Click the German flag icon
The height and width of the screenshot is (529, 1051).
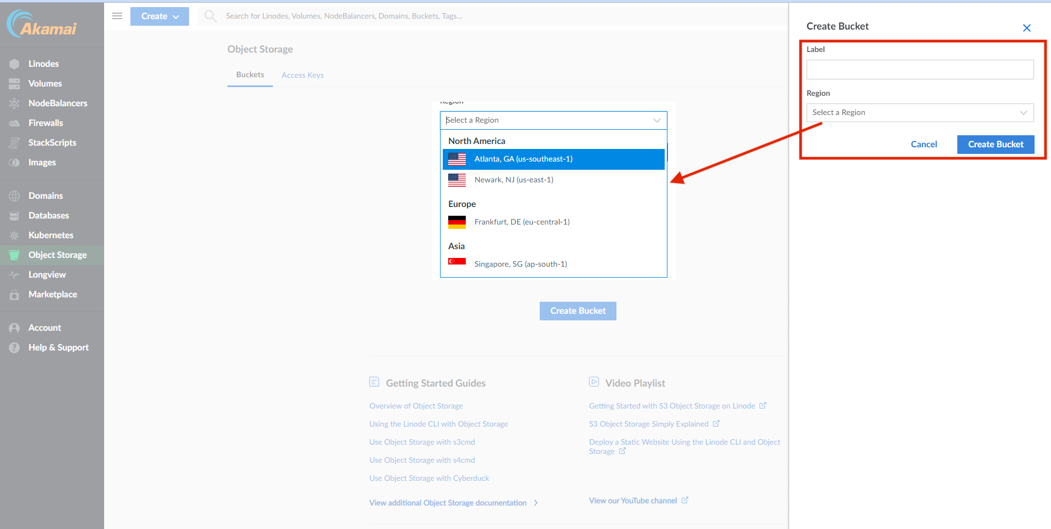coord(457,222)
